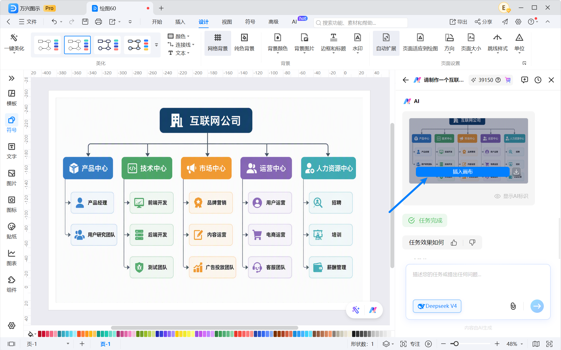Attach a file with paperclip icon

click(513, 306)
